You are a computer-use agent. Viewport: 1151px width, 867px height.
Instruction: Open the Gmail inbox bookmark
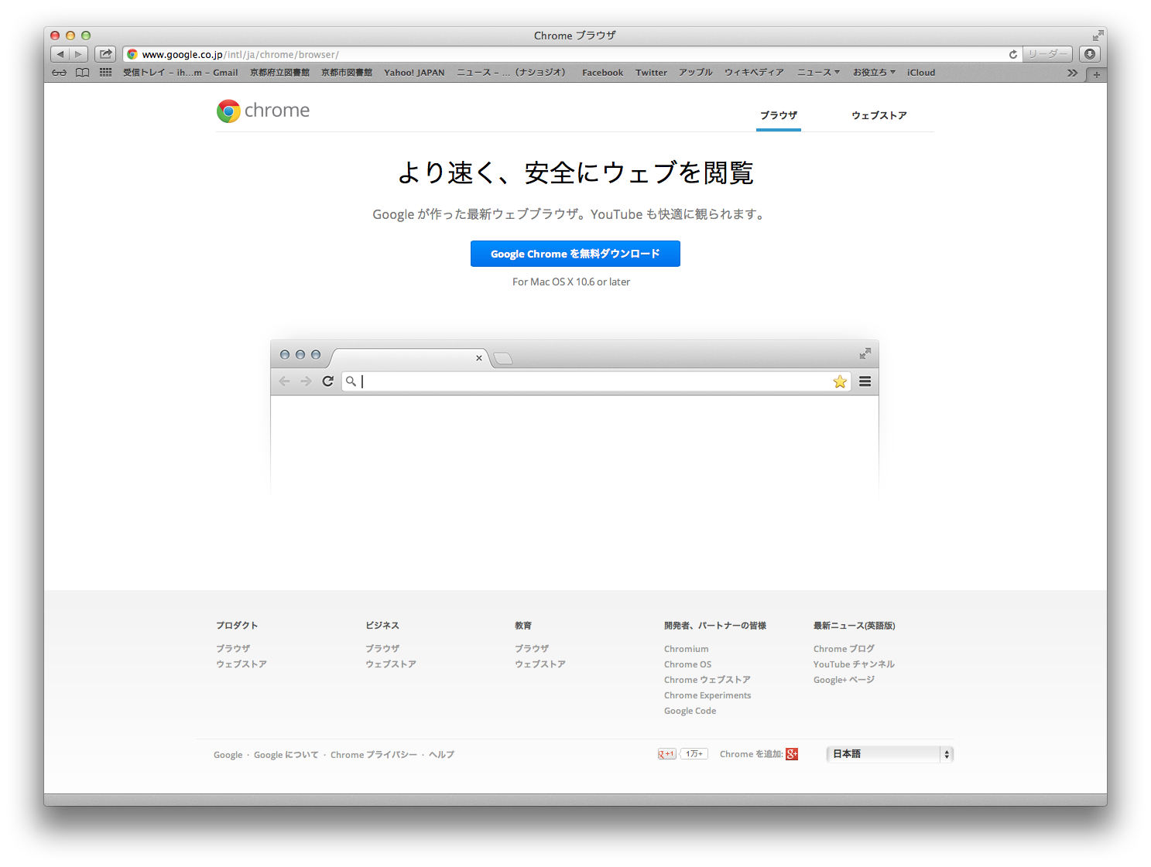180,73
